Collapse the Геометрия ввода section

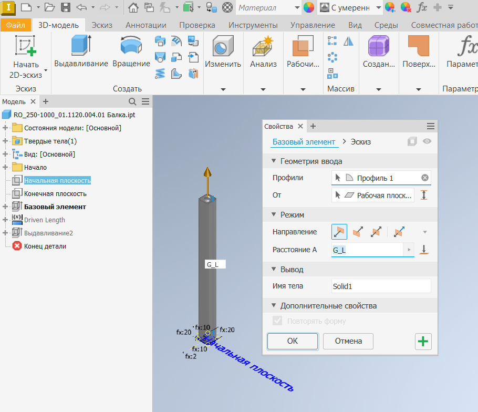pos(274,161)
